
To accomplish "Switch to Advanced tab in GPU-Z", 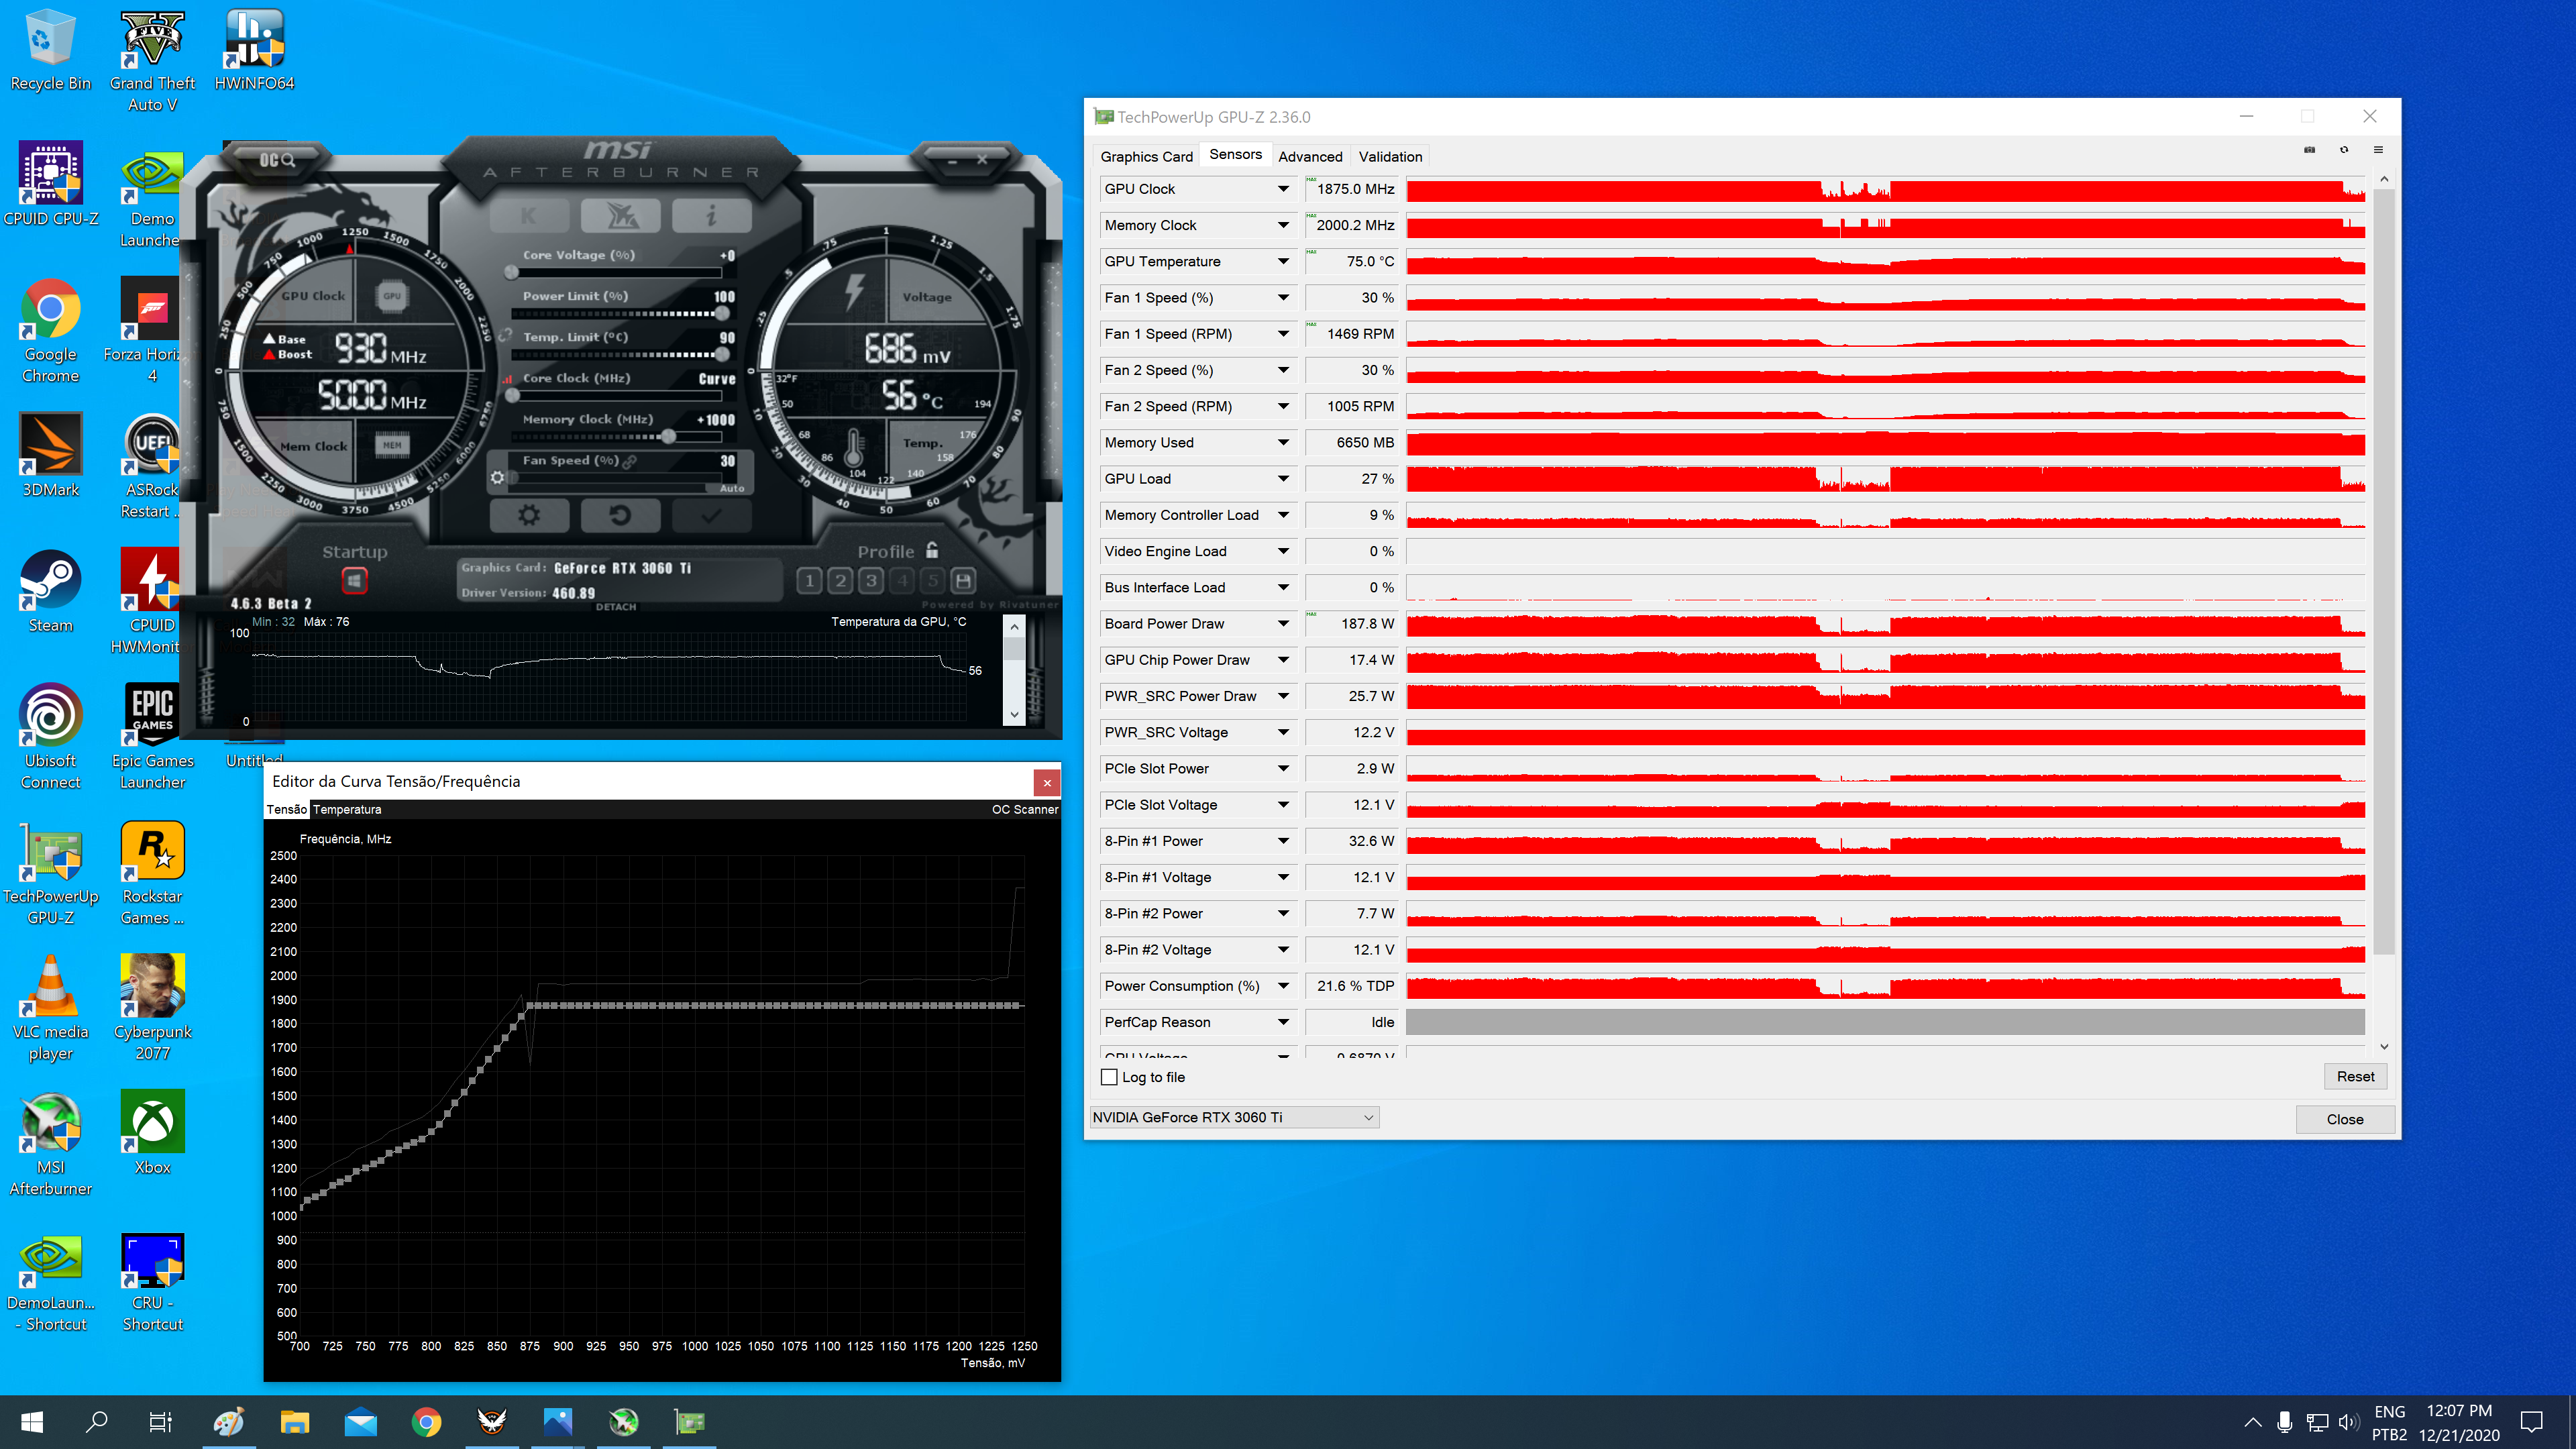I will click(x=1310, y=156).
